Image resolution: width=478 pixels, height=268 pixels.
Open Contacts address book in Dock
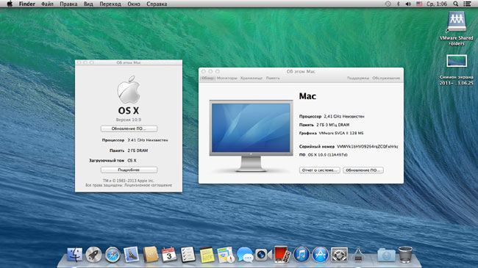click(150, 255)
